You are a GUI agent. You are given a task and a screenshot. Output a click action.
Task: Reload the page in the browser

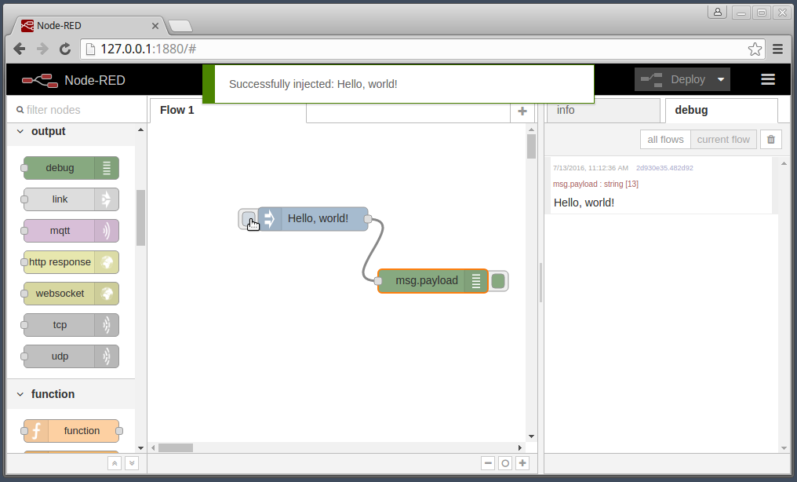65,49
